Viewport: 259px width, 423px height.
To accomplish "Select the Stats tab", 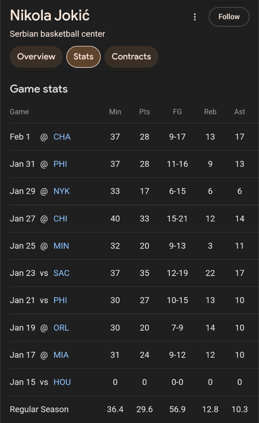I will pos(84,57).
